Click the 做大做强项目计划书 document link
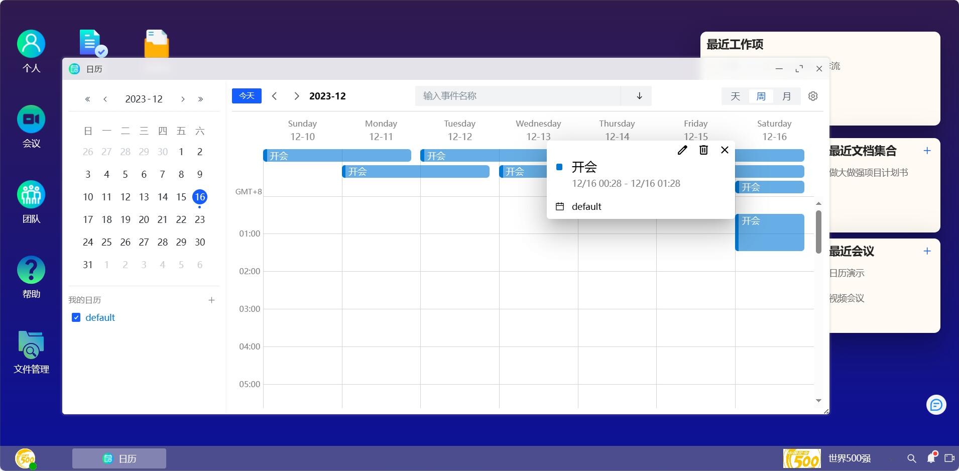Viewport: 959px width, 471px height. (x=868, y=173)
